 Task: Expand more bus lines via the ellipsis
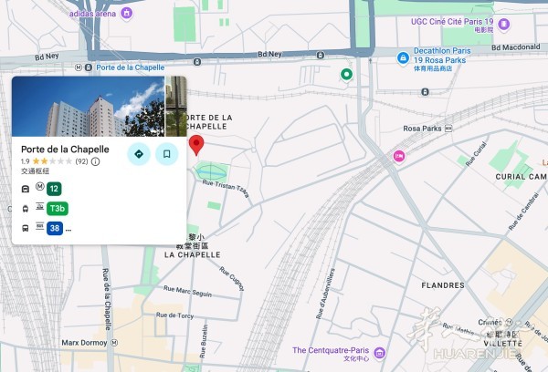pos(68,230)
